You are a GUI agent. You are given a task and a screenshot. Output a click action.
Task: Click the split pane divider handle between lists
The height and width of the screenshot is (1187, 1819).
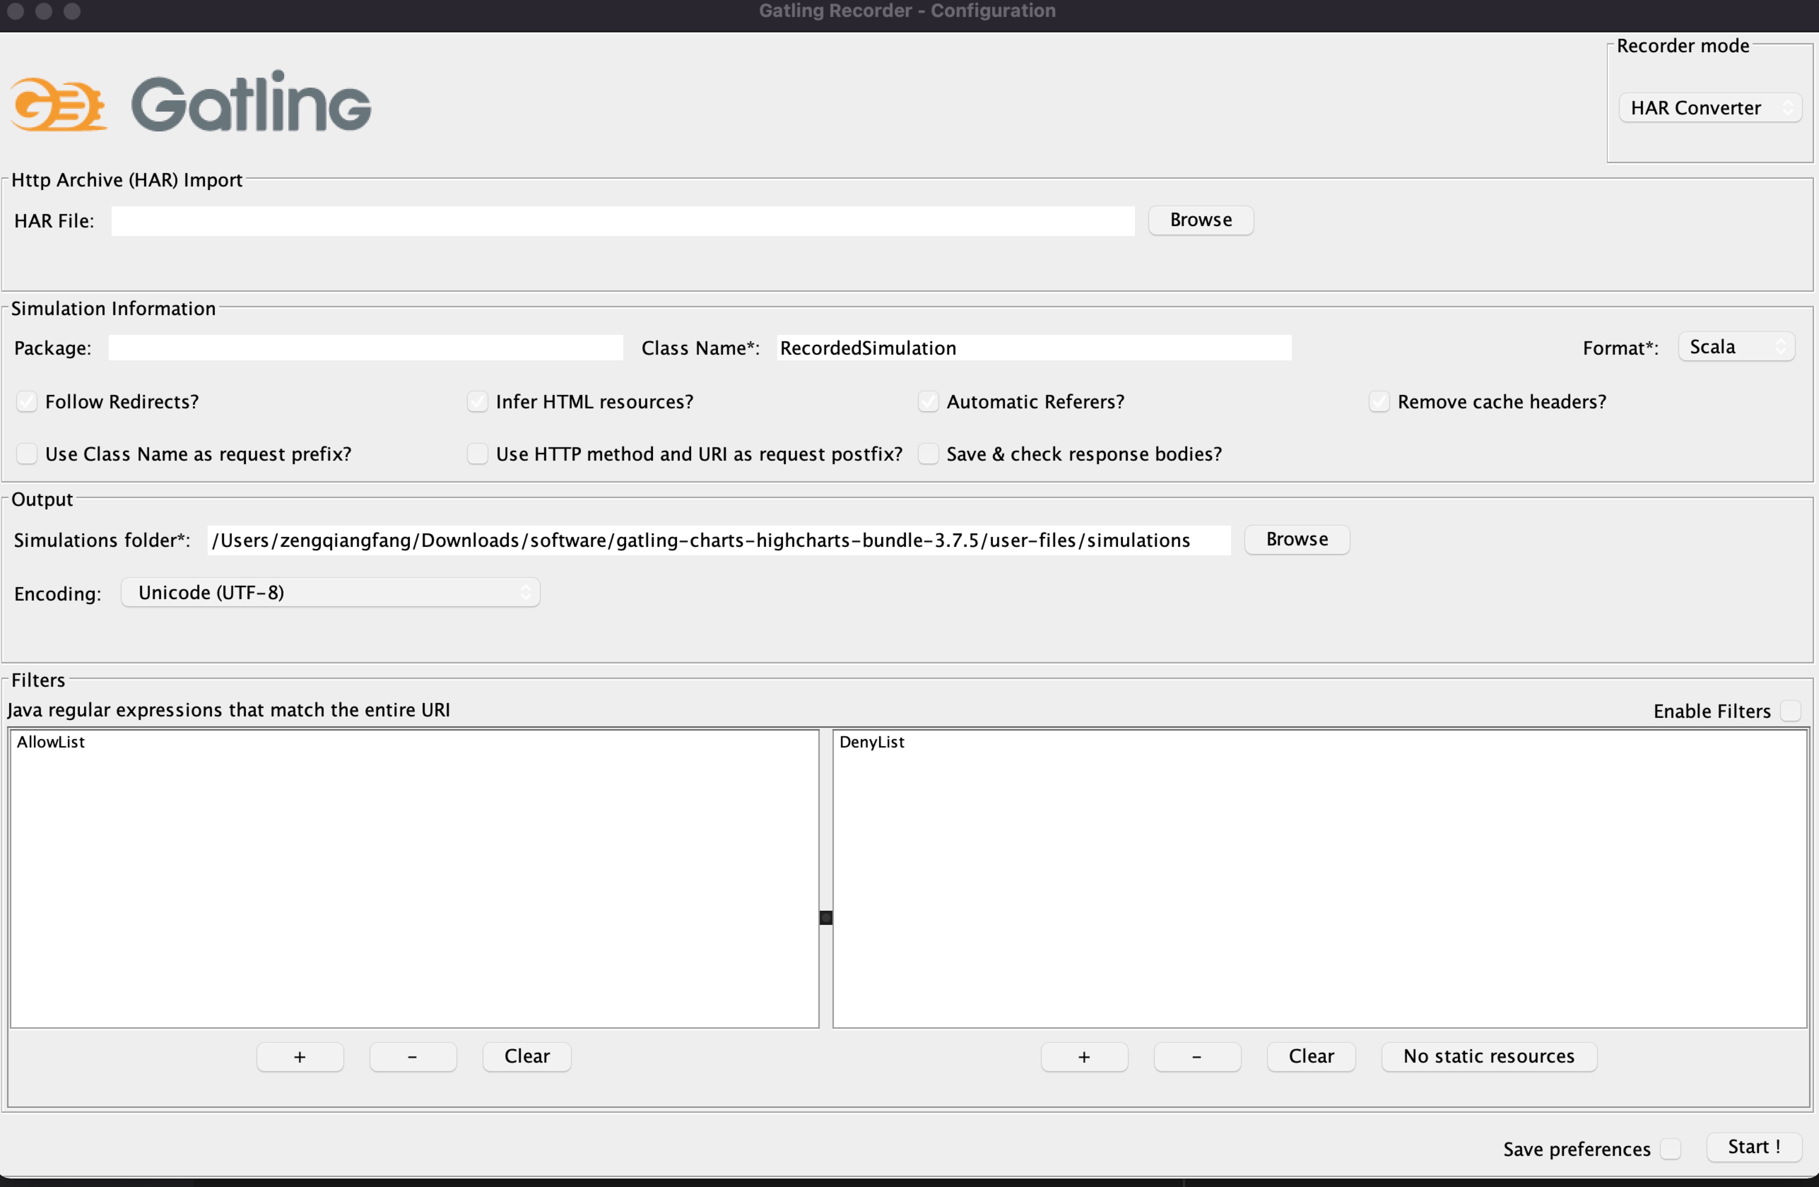pyautogui.click(x=825, y=918)
